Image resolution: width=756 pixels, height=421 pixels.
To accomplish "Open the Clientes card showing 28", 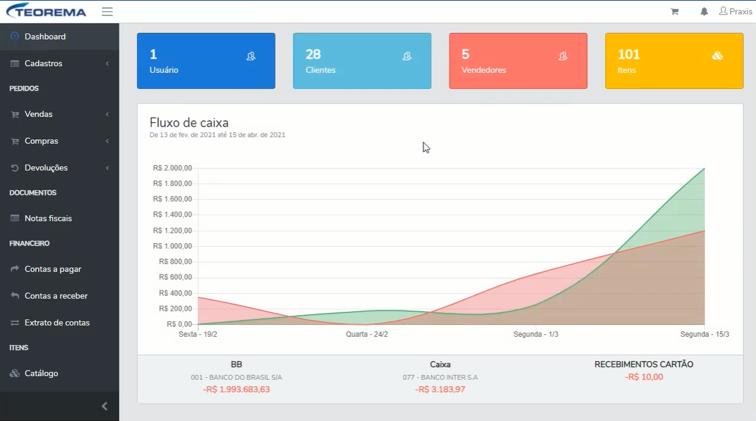I will tap(362, 60).
